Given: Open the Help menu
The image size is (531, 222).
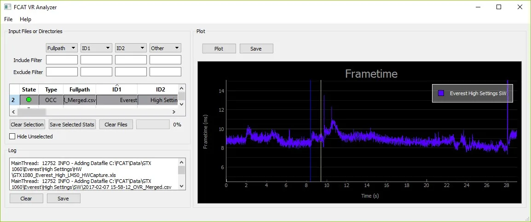Looking at the screenshot, I should pyautogui.click(x=25, y=19).
